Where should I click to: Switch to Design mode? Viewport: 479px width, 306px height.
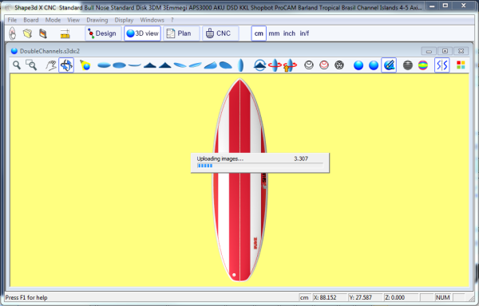(x=103, y=33)
